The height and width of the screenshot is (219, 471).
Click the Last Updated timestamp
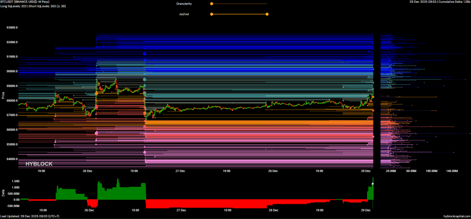tap(29, 216)
